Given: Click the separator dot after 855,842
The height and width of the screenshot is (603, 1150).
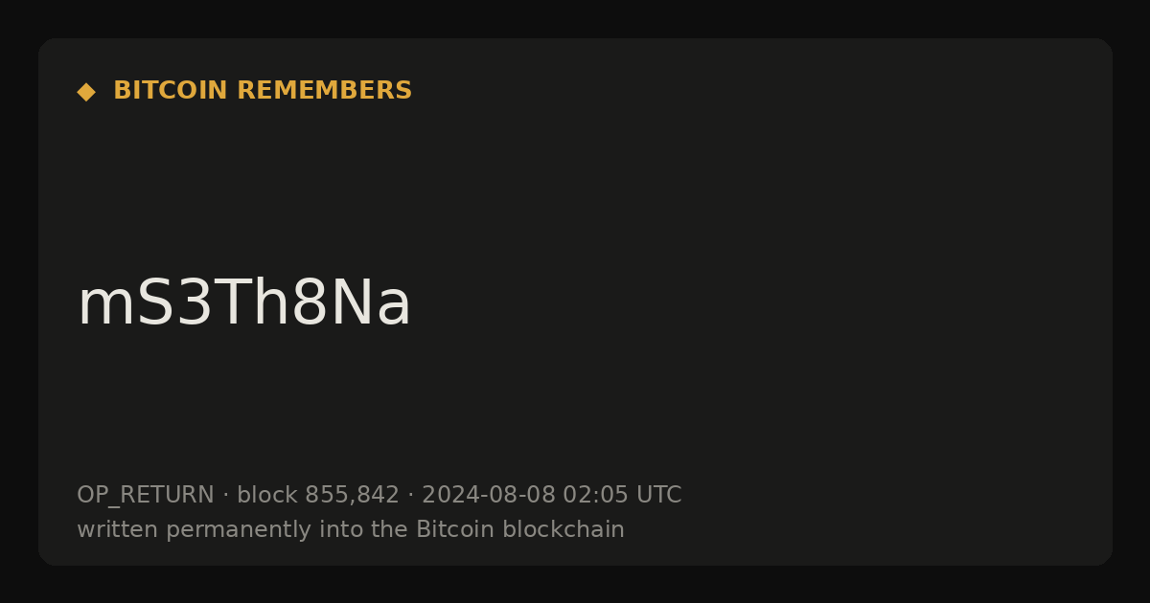Looking at the screenshot, I should tap(410, 496).
